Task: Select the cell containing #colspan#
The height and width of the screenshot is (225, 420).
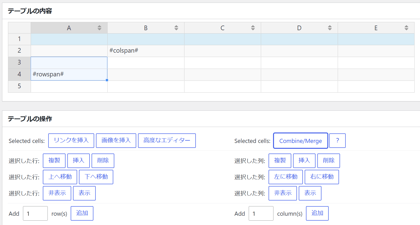Action: point(146,51)
